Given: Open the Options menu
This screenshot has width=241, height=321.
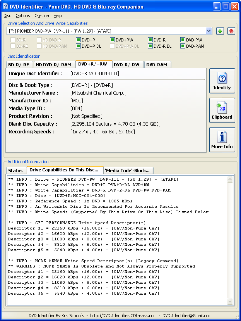Looking at the screenshot, I should (23, 16).
